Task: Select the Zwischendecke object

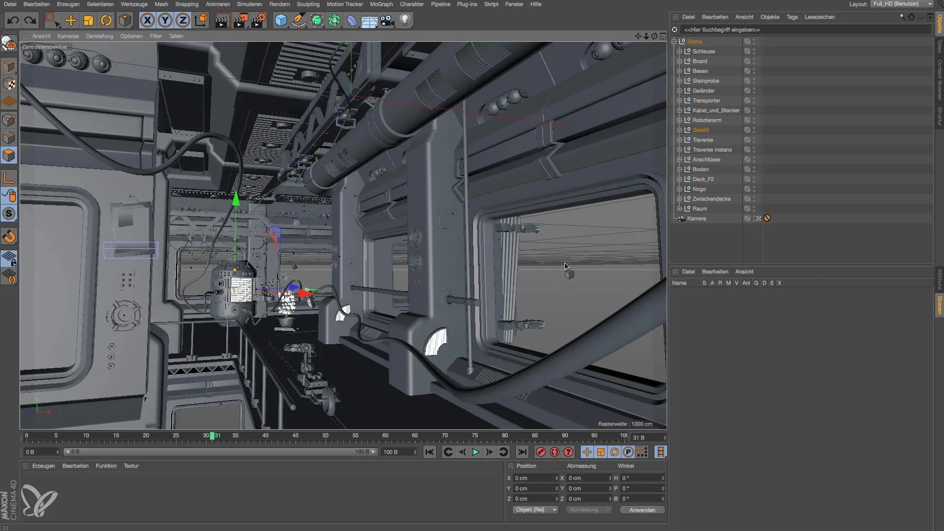Action: click(711, 199)
